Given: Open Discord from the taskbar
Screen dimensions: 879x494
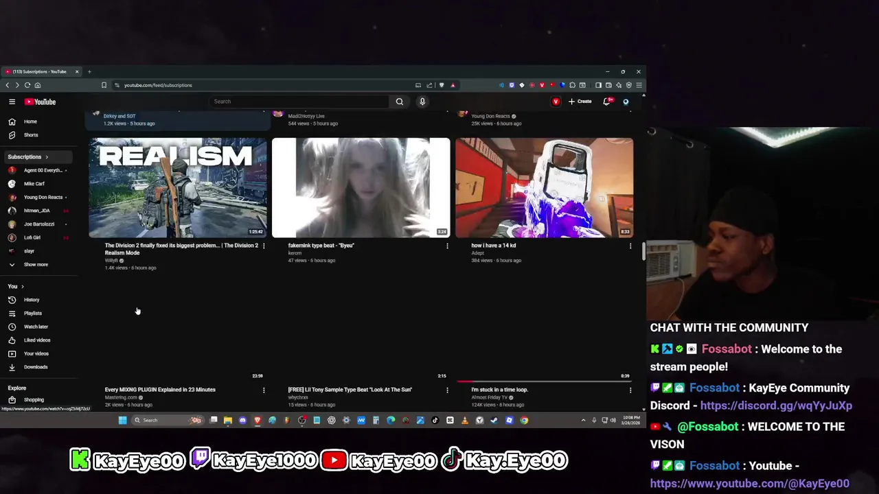Looking at the screenshot, I should pyautogui.click(x=242, y=420).
